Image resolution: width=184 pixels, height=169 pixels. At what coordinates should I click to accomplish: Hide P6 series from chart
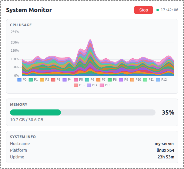[90, 80]
